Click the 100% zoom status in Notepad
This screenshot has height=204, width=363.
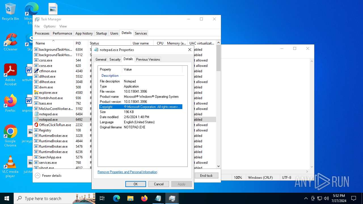(238, 178)
